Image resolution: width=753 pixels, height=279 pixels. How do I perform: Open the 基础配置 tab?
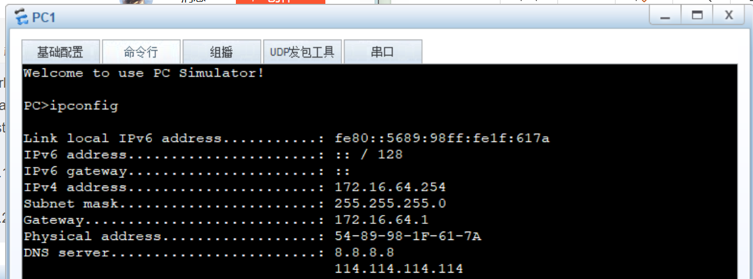click(x=61, y=52)
